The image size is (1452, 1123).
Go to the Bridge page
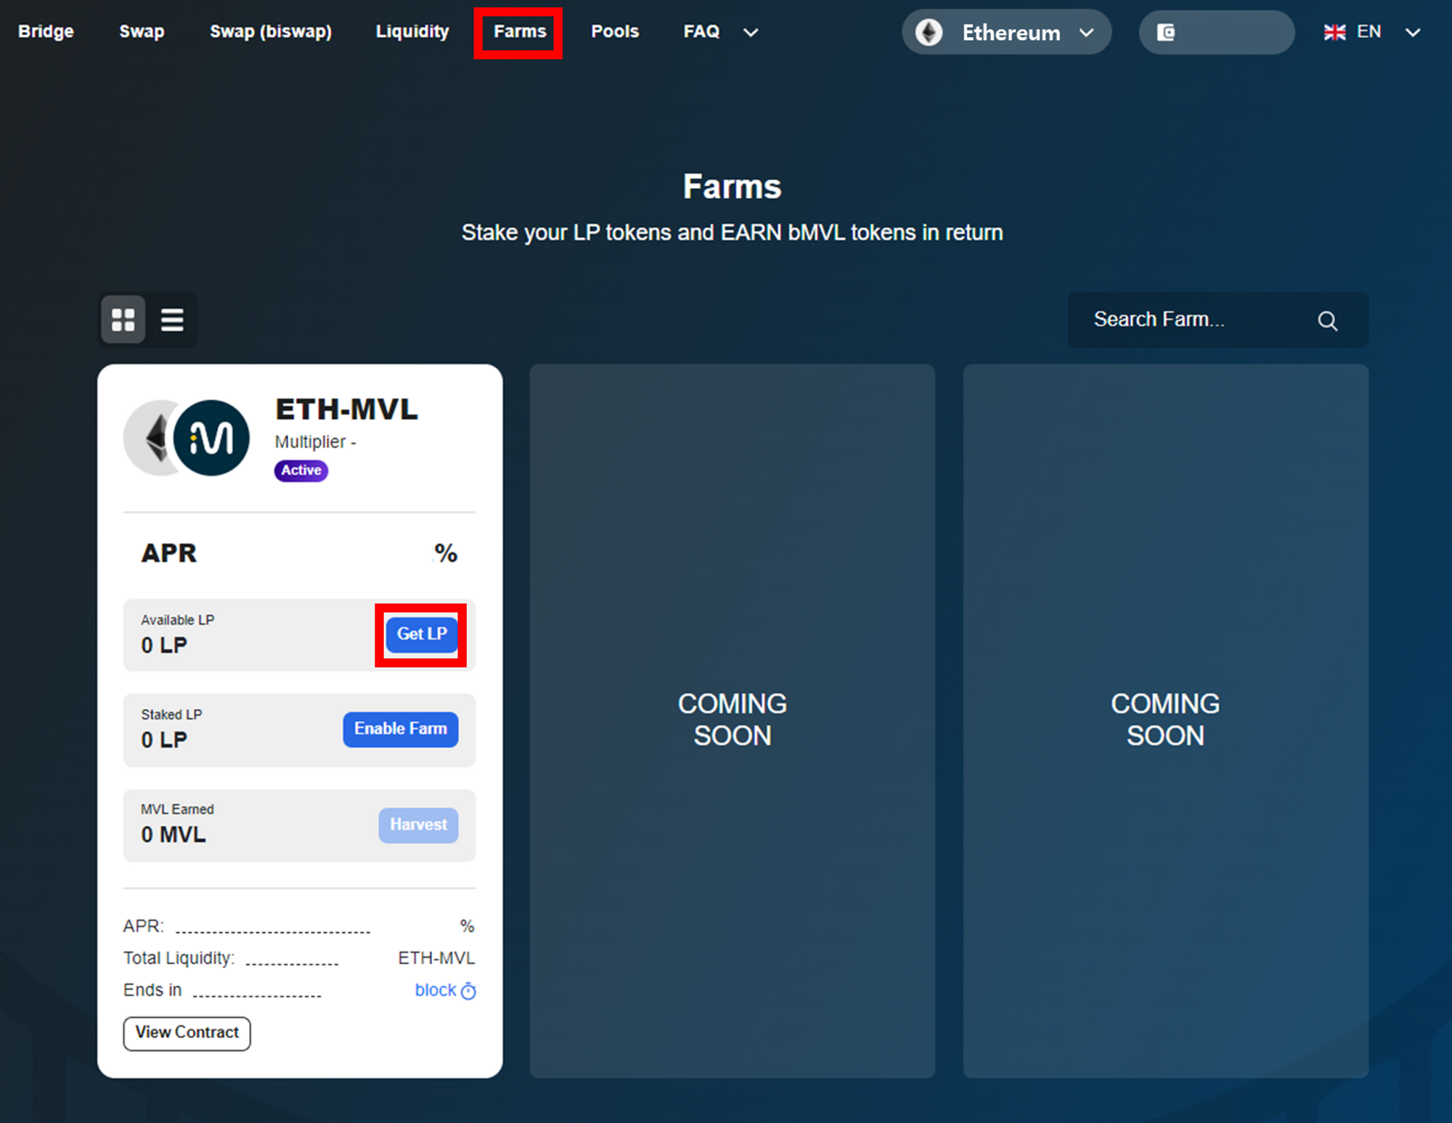tap(46, 32)
